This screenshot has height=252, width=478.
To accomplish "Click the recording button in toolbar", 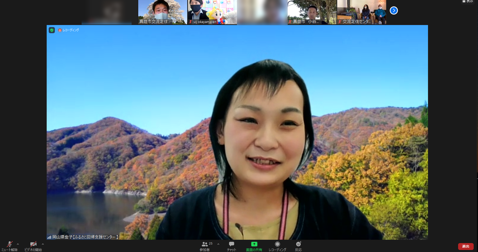I will pos(277,246).
